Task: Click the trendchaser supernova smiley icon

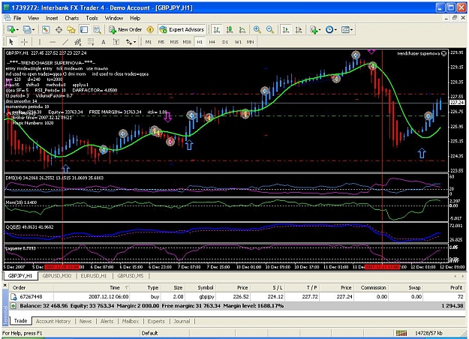Action: point(444,53)
